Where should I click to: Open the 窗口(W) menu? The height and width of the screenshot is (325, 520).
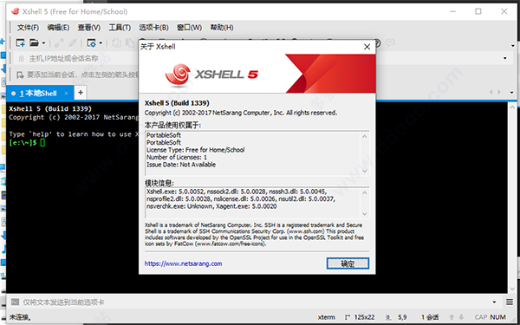[x=189, y=28]
